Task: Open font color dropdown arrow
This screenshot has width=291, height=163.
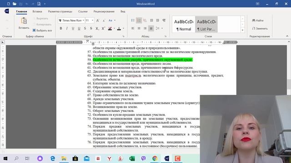Action: pos(123,29)
